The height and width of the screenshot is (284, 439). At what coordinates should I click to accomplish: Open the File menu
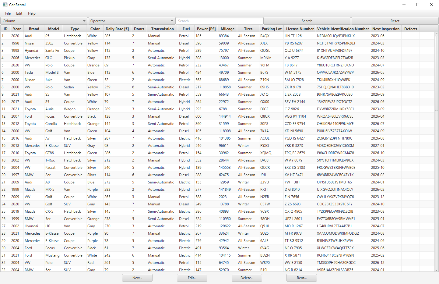8,13
